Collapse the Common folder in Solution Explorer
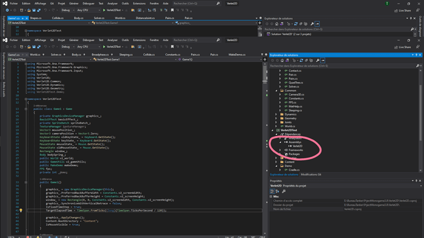The width and height of the screenshot is (424, 238). pos(277,91)
